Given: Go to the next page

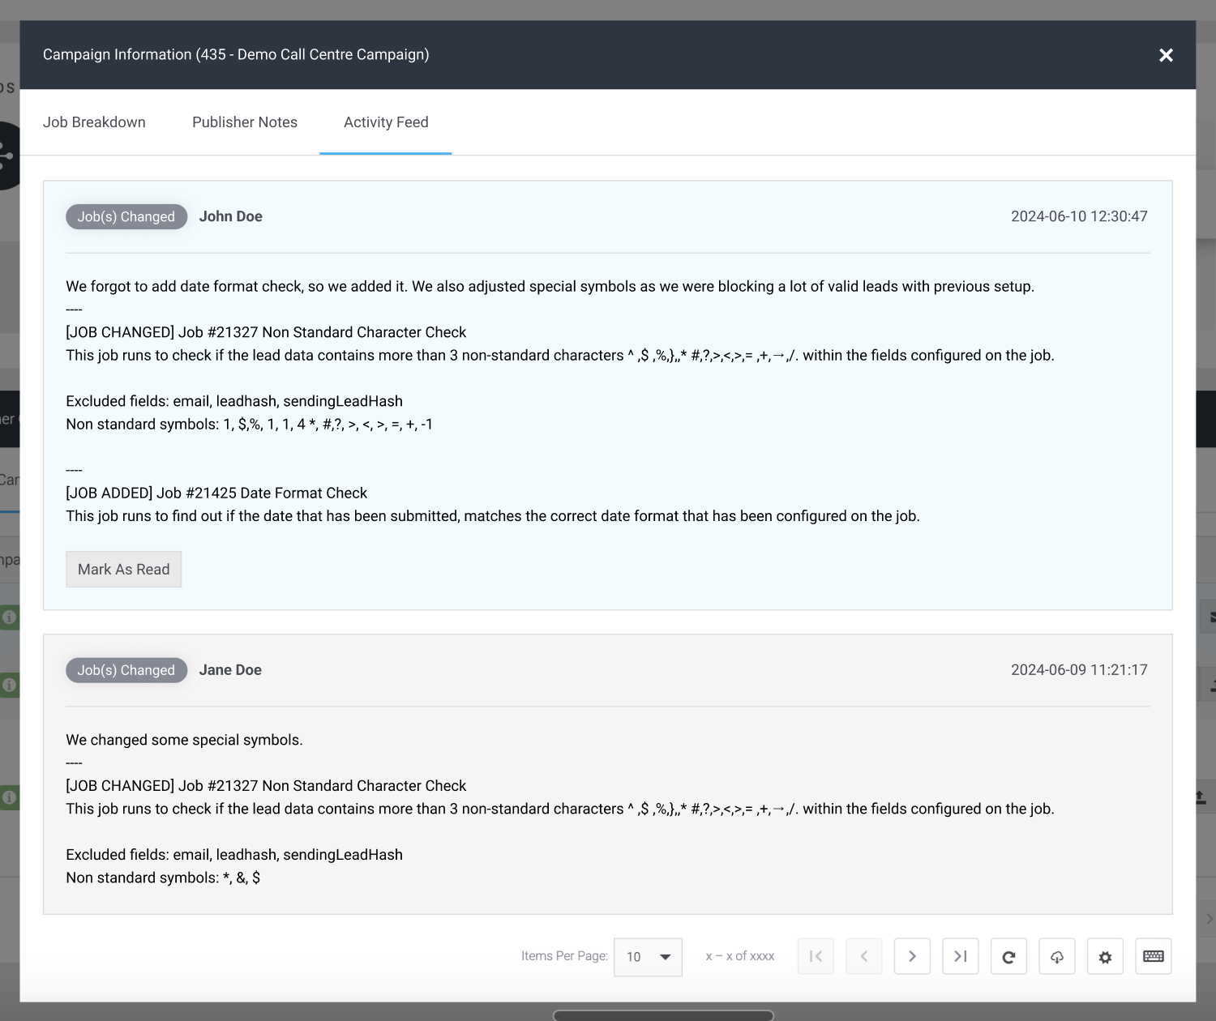Looking at the screenshot, I should [x=912, y=957].
